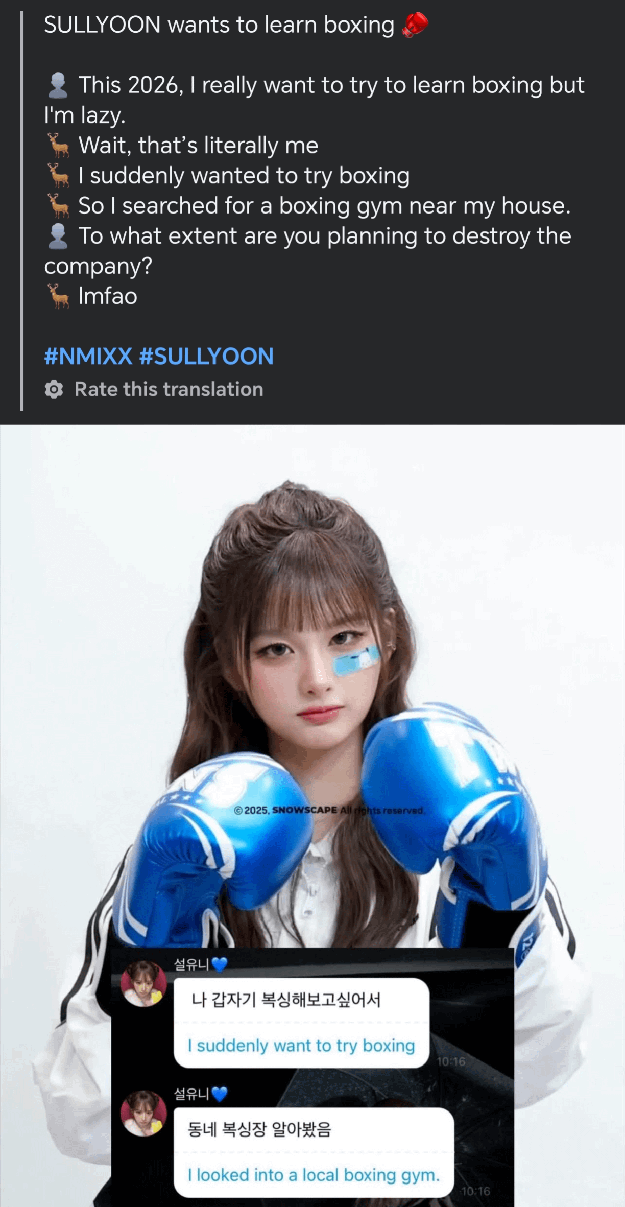Click the gear icon beside Rate this translation

[54, 390]
